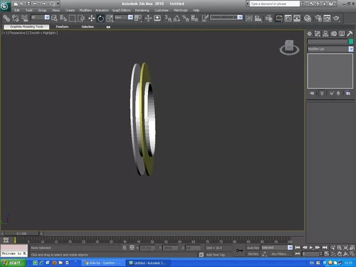Click the Start button on the taskbar
Image resolution: width=356 pixels, height=267 pixels.
pos(11,262)
